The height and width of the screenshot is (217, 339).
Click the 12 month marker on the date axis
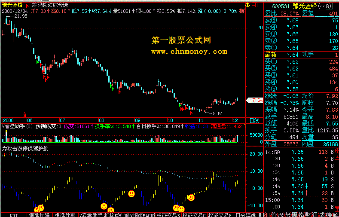pyautogui.click(x=235, y=120)
